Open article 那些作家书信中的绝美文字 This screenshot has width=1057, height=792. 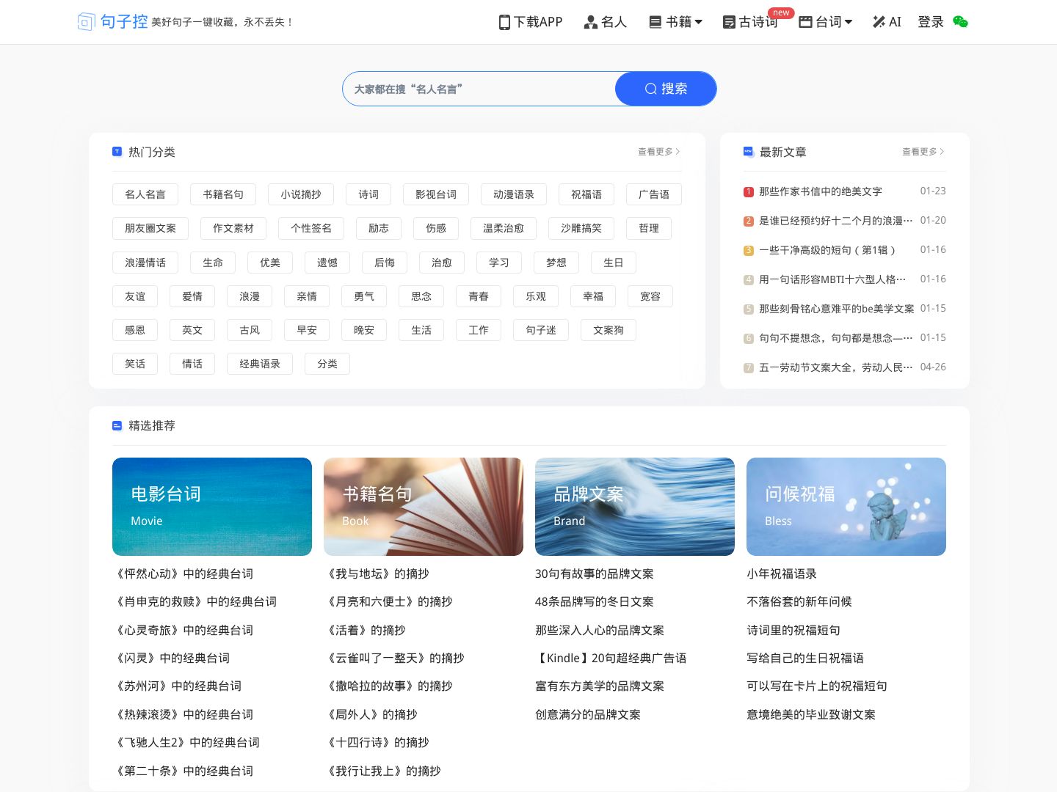point(821,191)
